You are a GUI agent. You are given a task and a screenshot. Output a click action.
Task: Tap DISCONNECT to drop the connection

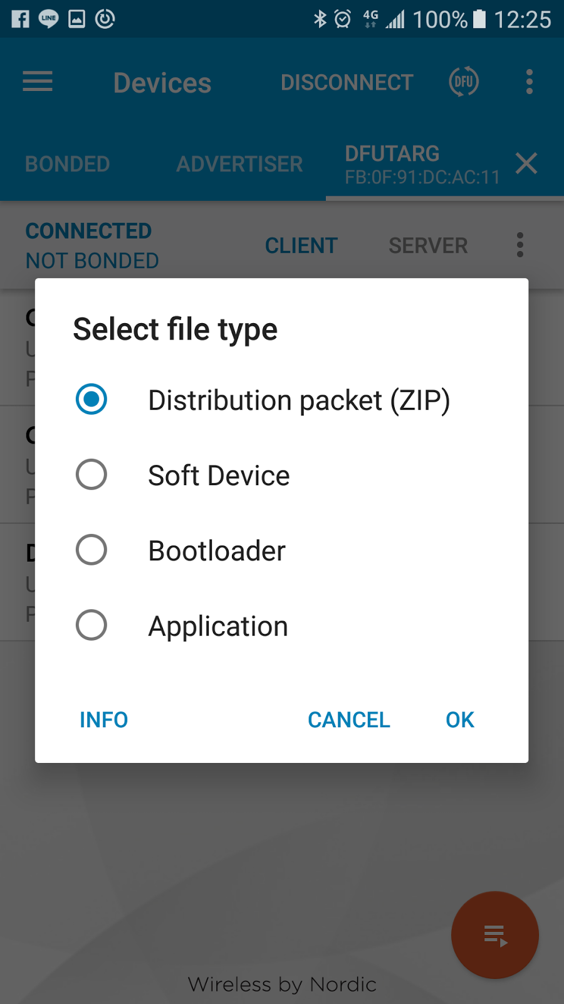click(347, 82)
